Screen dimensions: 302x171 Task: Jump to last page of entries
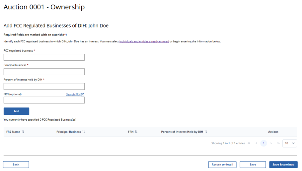coord(278,143)
